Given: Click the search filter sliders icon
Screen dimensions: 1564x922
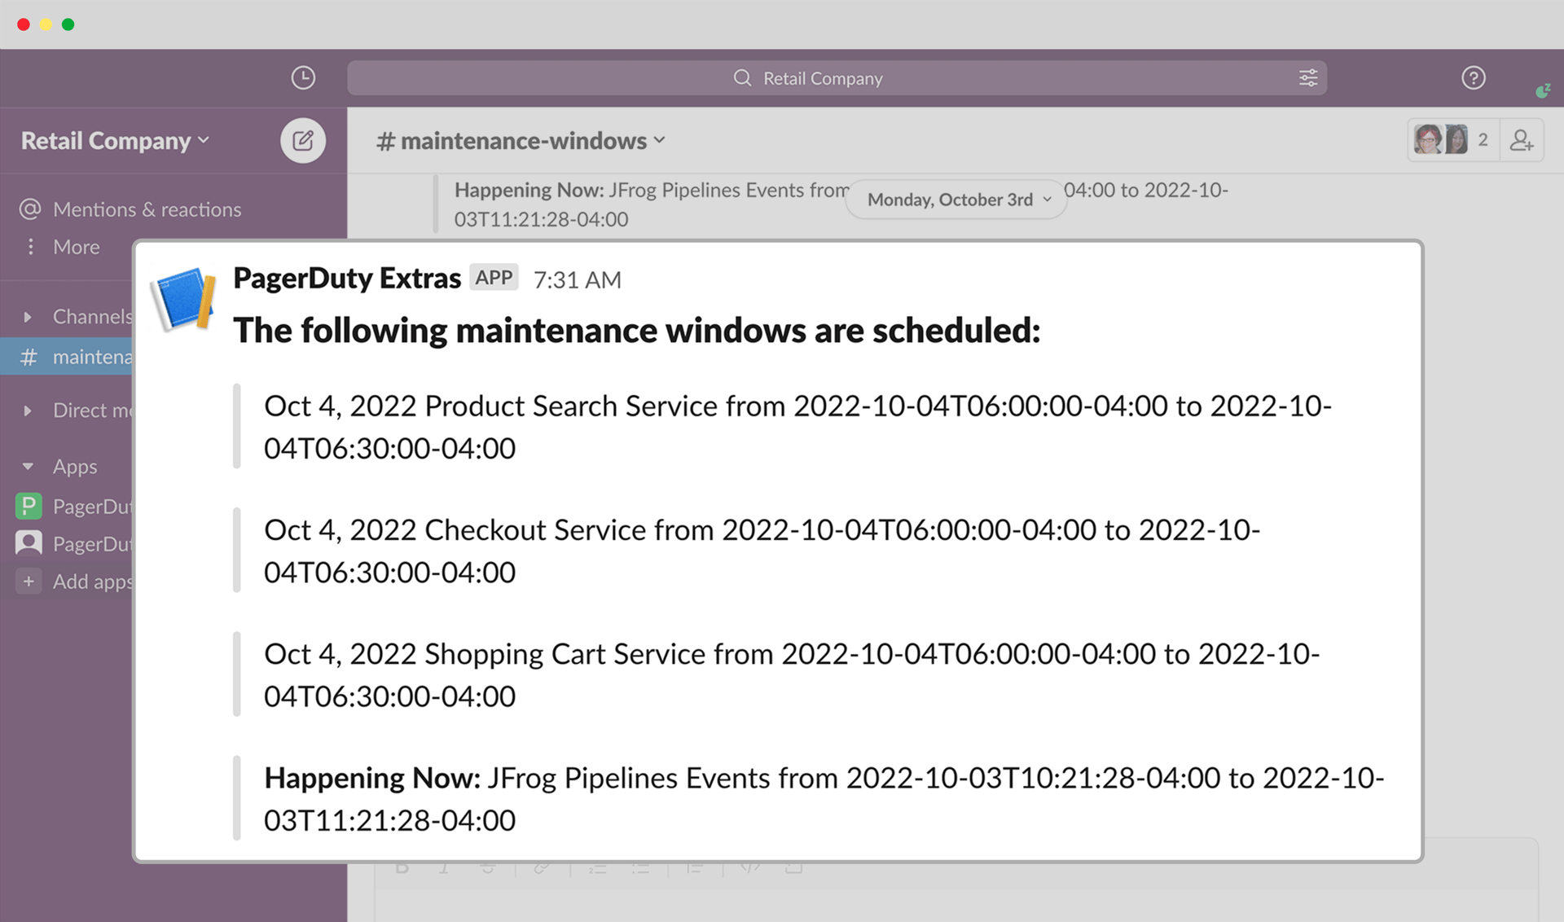Looking at the screenshot, I should [1307, 78].
